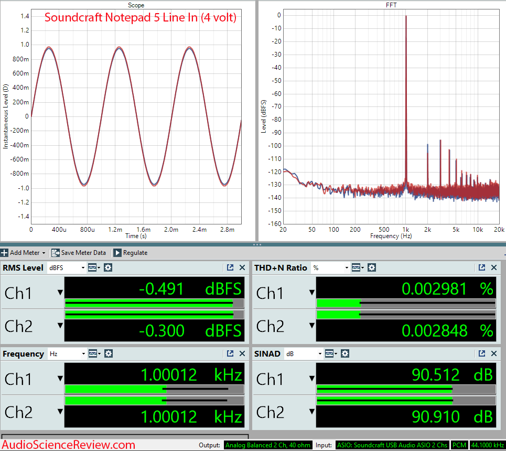Screen dimensions: 506x451
Task: Pop out the RMS Level meter
Action: [230, 267]
